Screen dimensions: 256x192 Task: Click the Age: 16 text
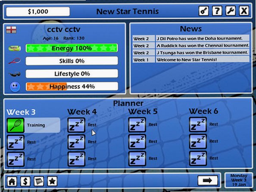click(50, 38)
